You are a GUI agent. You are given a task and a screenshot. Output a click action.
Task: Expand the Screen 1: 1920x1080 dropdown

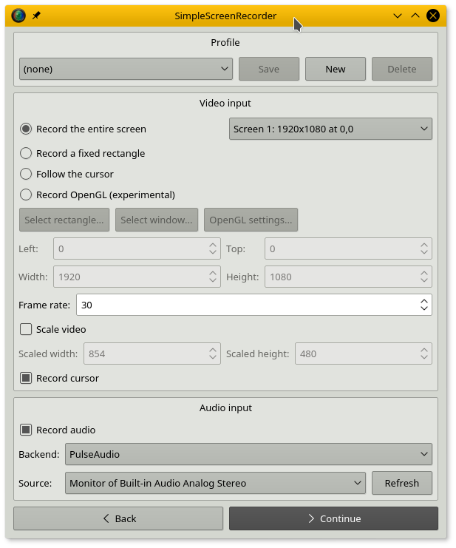(330, 129)
